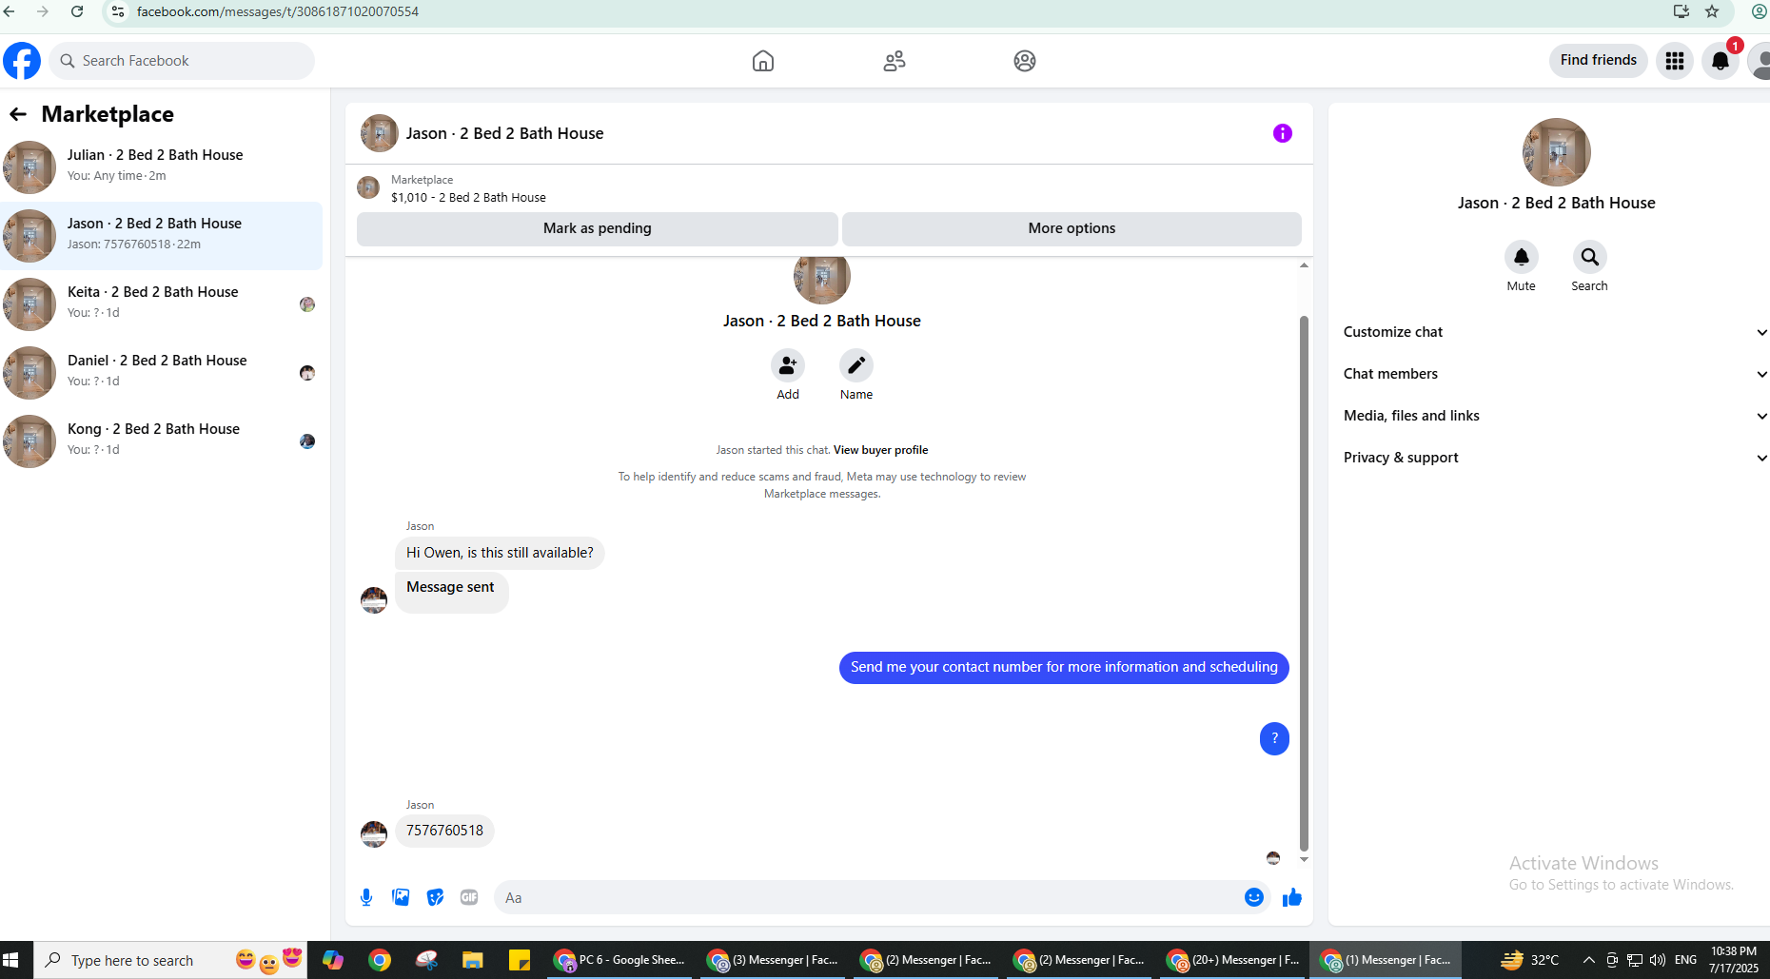Click the chat vertical scrollbar
1770x979 pixels.
point(1304,582)
